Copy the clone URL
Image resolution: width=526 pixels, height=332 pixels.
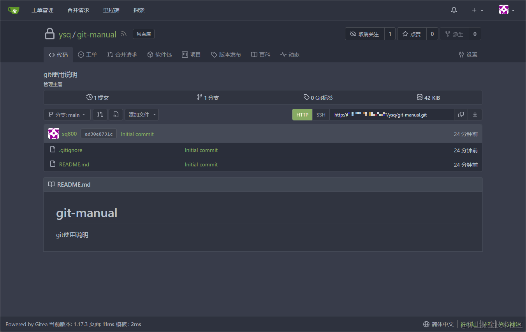461,115
